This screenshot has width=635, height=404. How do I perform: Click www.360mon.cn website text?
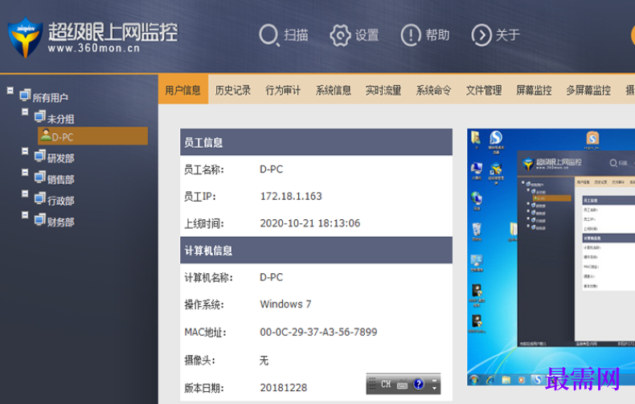click(x=93, y=48)
